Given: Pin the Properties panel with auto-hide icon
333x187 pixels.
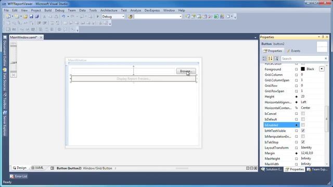Looking at the screenshot, I should coord(323,37).
